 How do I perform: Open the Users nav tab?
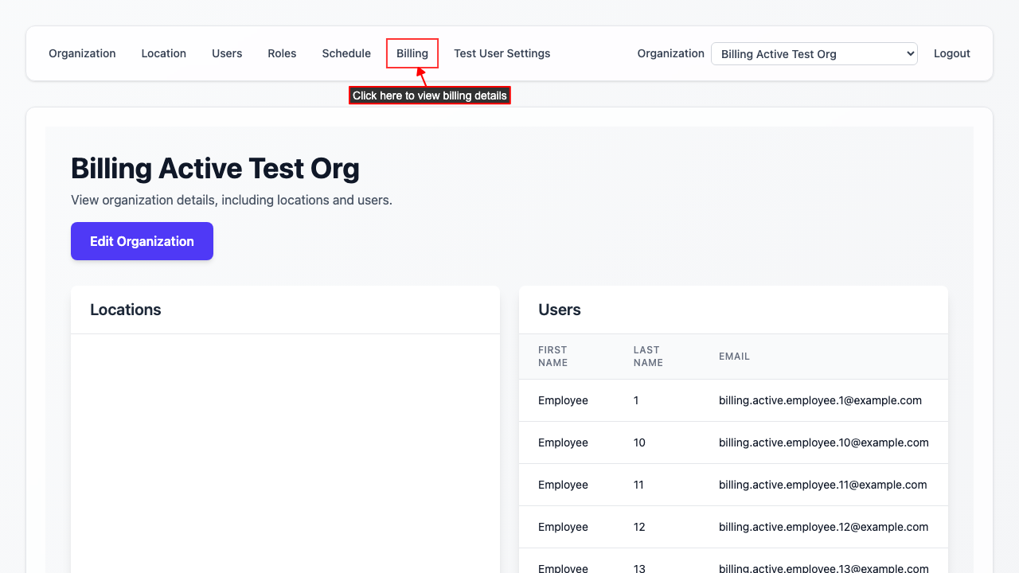227,53
